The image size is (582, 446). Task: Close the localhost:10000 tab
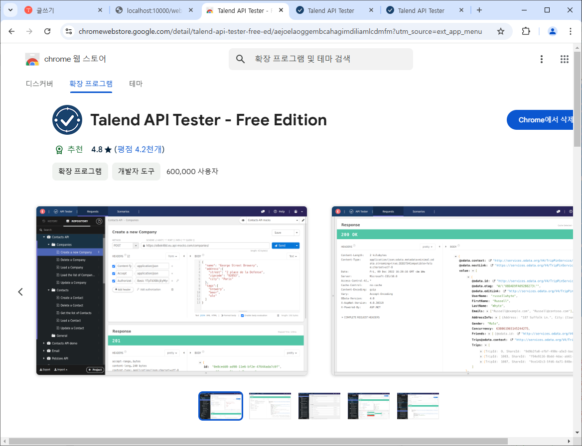[191, 10]
